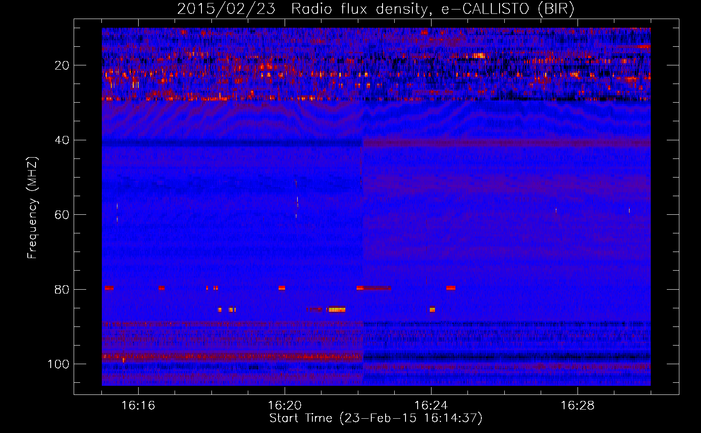The image size is (701, 433).
Task: Click the 80 MHz frequency tick label
Action: point(62,290)
